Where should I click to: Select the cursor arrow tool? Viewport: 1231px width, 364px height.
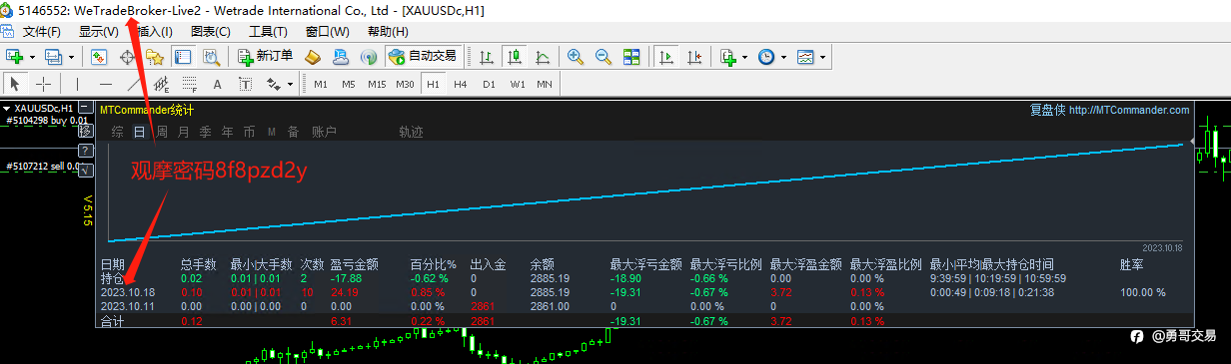pos(15,84)
